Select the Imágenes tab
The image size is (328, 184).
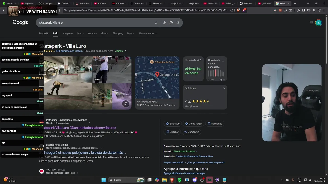click(x=68, y=33)
